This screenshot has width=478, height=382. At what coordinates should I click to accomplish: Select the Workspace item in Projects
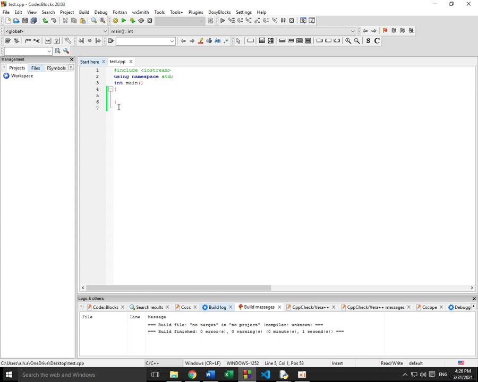pyautogui.click(x=22, y=76)
